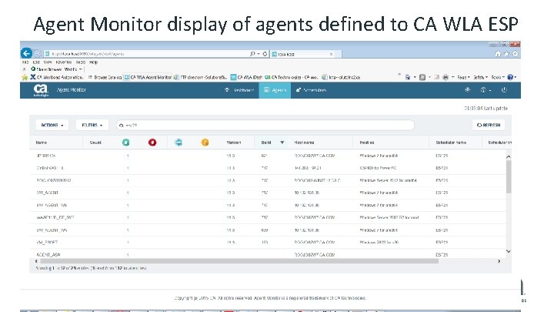
Task: Click the Refresh button
Action: tap(489, 126)
